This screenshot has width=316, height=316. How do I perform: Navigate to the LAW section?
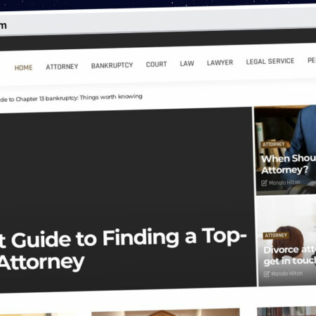(x=187, y=63)
